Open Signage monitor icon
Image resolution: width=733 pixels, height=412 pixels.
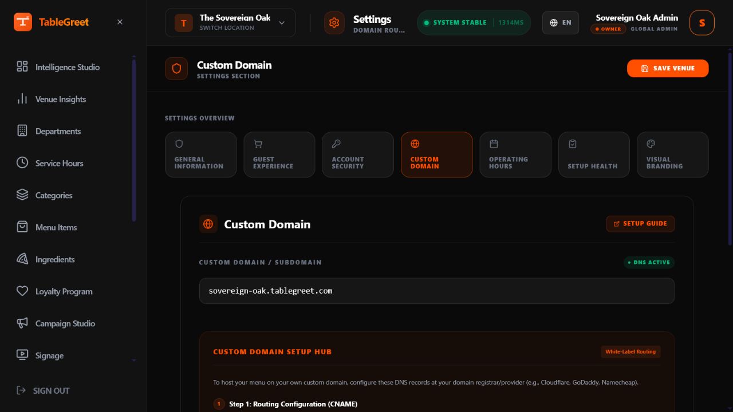coord(22,355)
